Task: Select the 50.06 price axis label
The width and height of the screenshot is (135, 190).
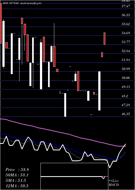Action: click(126, 78)
